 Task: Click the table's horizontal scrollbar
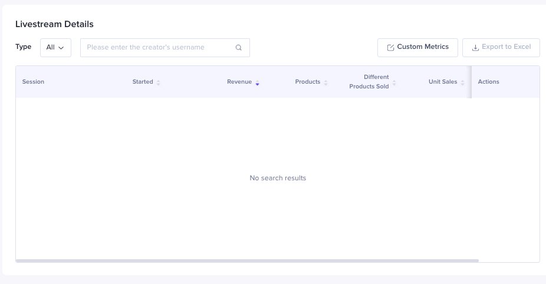(x=247, y=260)
